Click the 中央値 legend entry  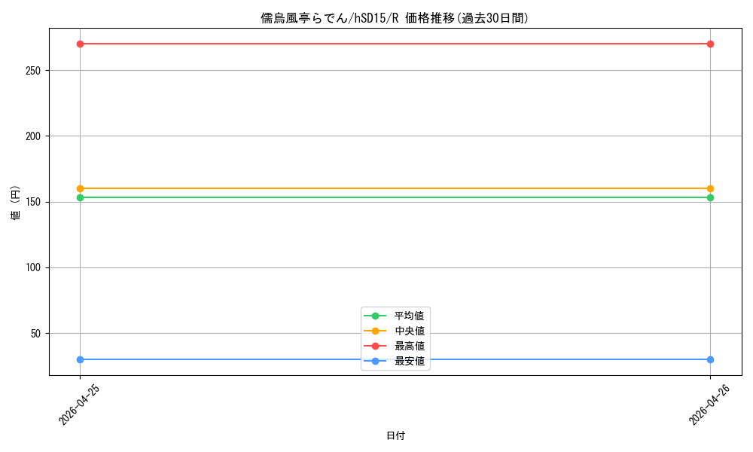(395, 331)
